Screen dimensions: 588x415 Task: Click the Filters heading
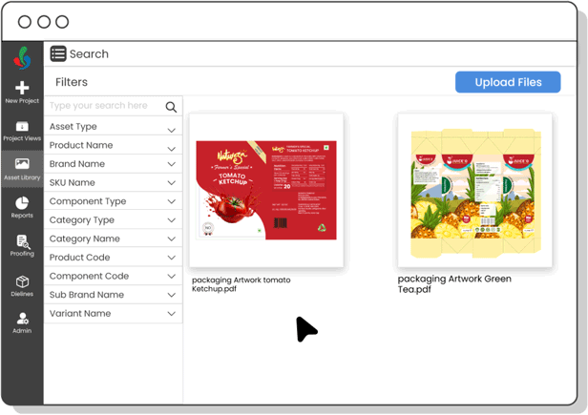72,82
